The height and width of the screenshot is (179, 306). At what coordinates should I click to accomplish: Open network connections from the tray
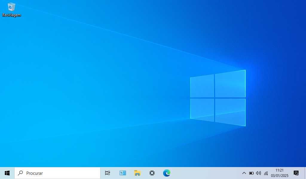[266, 173]
